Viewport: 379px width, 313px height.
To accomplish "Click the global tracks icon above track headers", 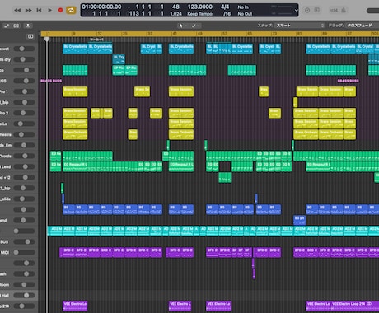I will pyautogui.click(x=30, y=36).
